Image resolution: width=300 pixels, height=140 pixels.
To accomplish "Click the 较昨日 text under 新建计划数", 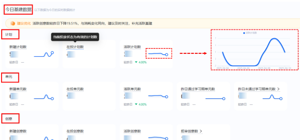I will [x=14, y=62].
